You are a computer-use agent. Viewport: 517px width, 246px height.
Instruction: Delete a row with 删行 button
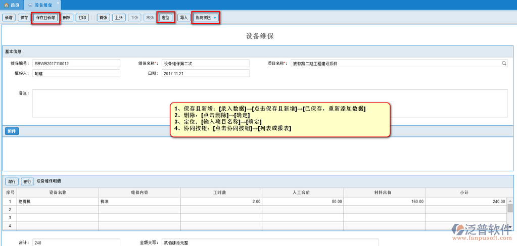[27, 181]
